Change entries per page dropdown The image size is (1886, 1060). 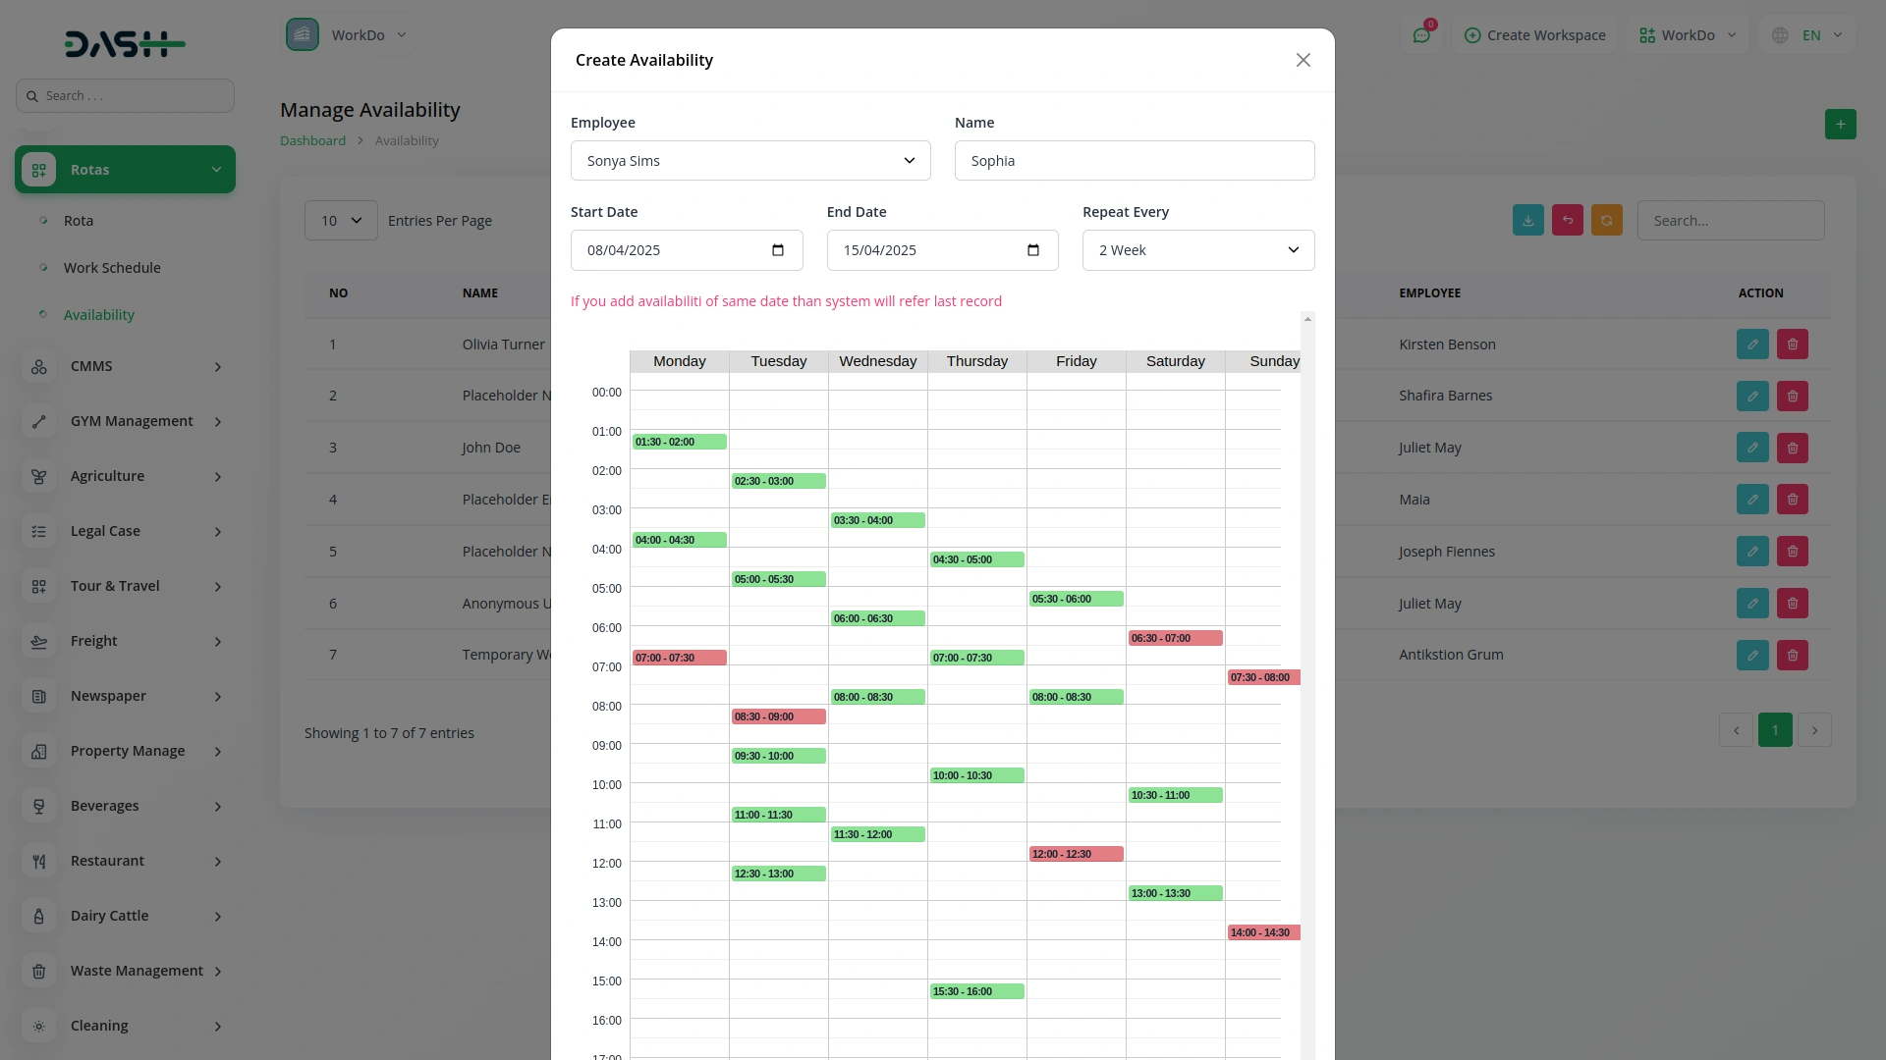click(341, 221)
